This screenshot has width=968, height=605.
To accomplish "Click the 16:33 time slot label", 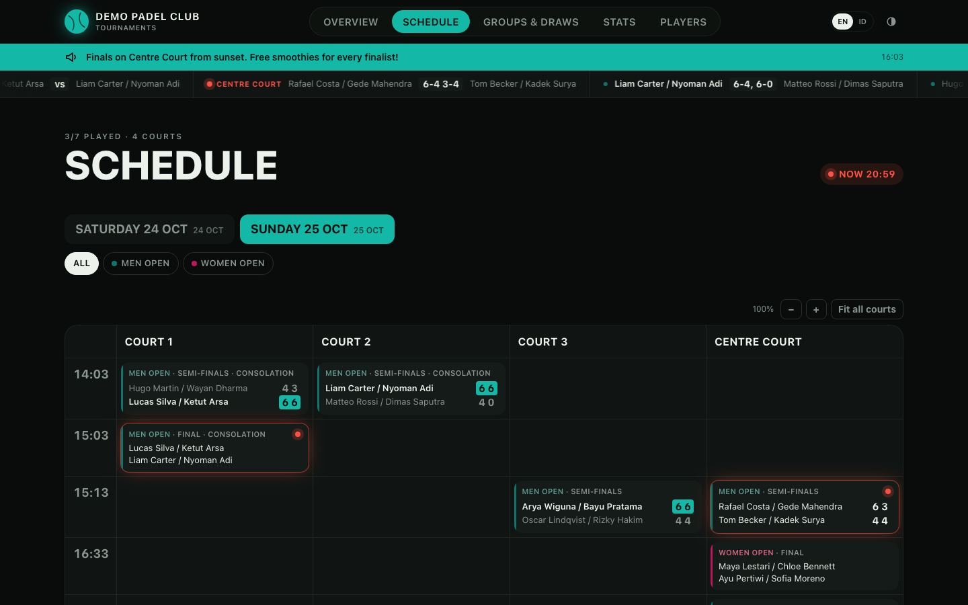I will 91,554.
